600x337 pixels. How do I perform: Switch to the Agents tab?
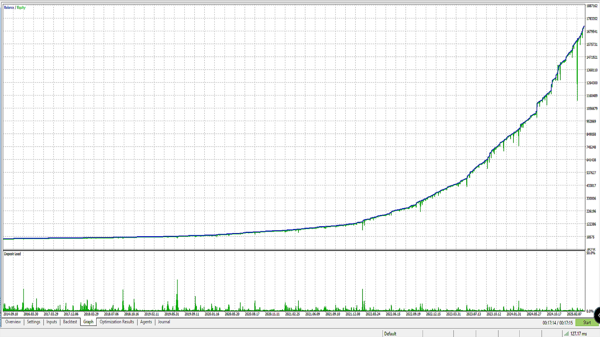pos(146,322)
